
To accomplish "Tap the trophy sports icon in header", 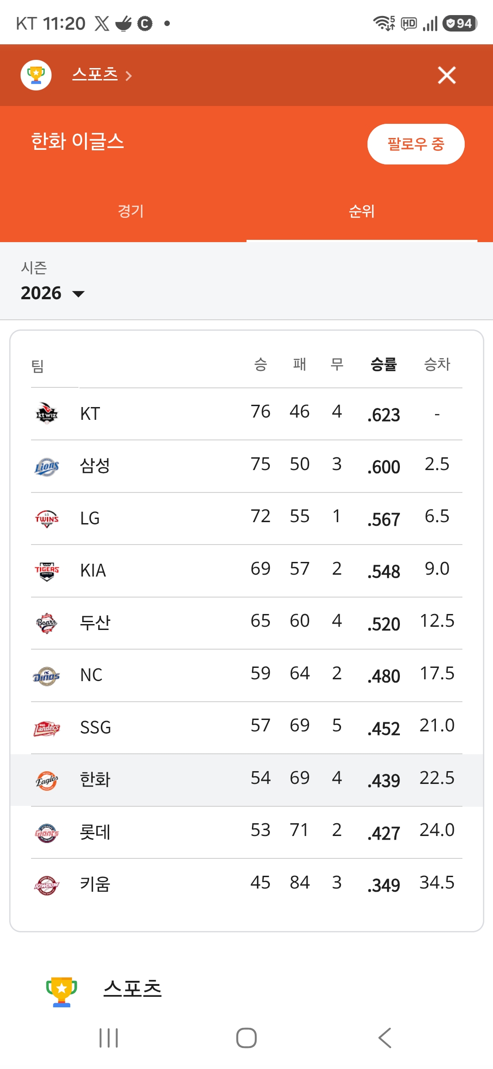I will (x=36, y=75).
